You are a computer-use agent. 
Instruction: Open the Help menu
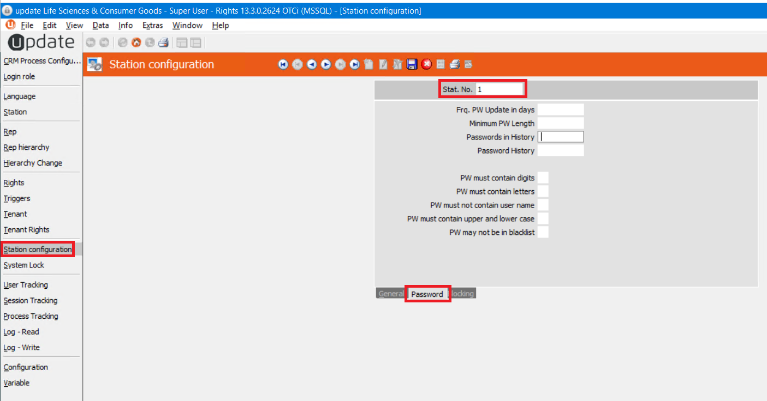[x=221, y=25]
